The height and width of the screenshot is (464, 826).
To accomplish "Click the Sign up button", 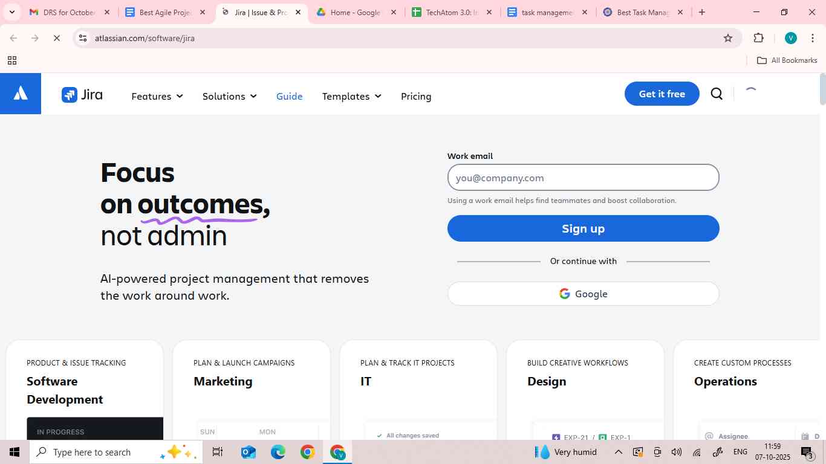I will 582,228.
